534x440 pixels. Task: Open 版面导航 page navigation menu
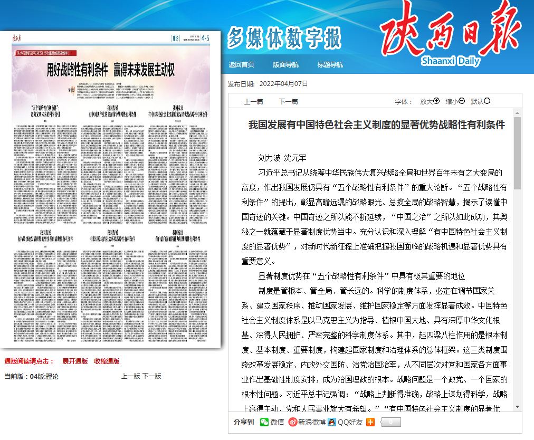[285, 65]
